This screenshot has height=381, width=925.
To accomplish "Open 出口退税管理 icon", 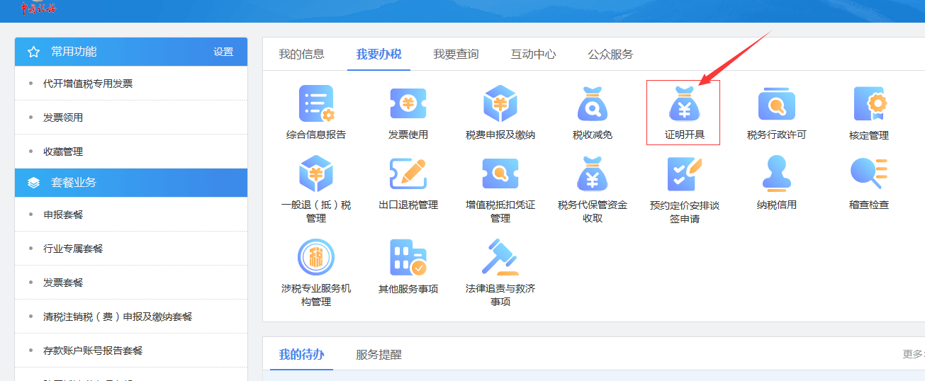I will [x=408, y=174].
